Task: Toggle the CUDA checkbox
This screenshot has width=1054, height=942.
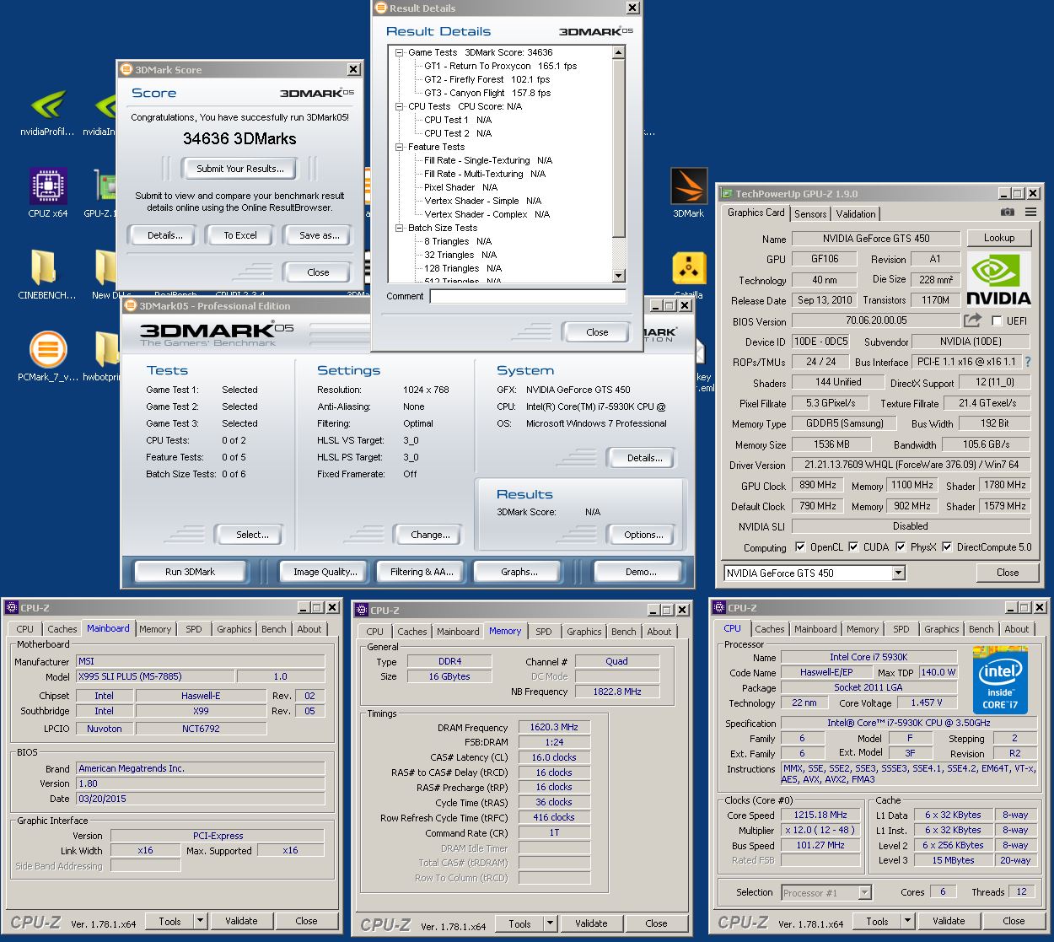Action: pyautogui.click(x=853, y=546)
